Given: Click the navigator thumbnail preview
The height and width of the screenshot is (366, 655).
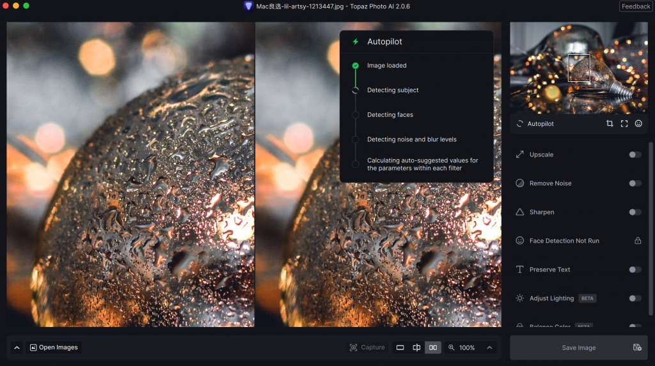Looking at the screenshot, I should tap(578, 68).
